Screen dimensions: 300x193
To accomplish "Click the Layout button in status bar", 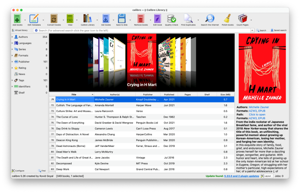I will pyautogui.click(x=266, y=176).
